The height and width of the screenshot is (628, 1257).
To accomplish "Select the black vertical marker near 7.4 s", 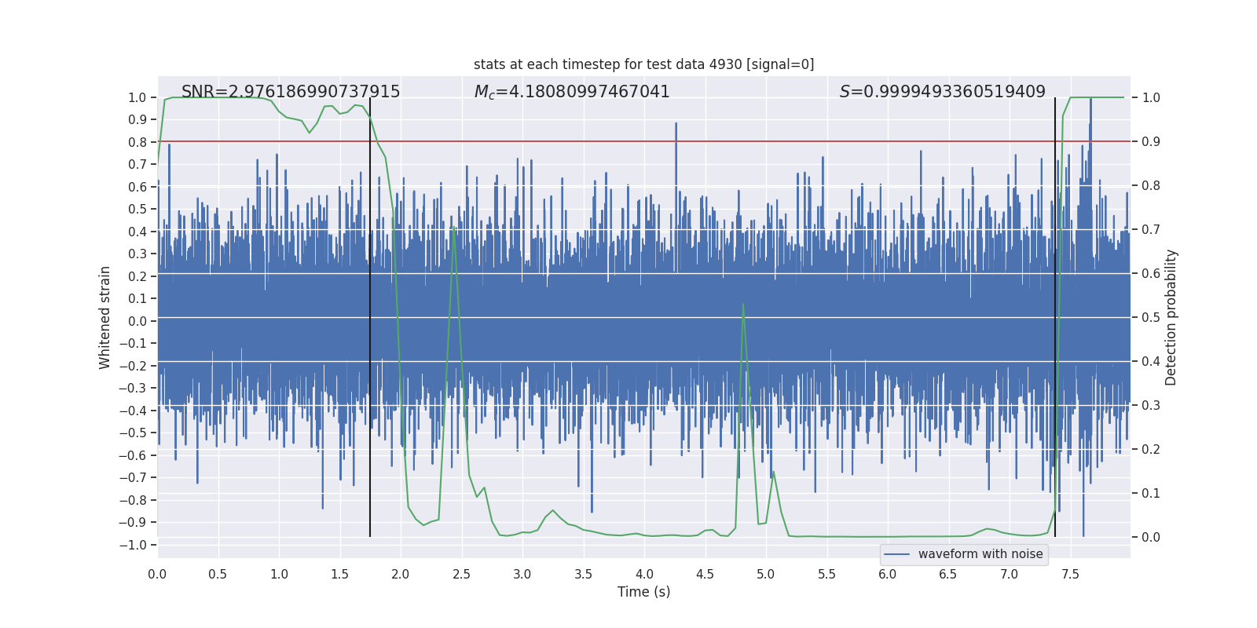I will pos(1055,314).
